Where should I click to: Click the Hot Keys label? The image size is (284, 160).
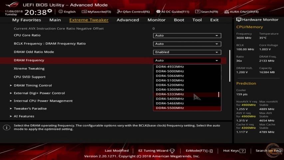click(231, 151)
